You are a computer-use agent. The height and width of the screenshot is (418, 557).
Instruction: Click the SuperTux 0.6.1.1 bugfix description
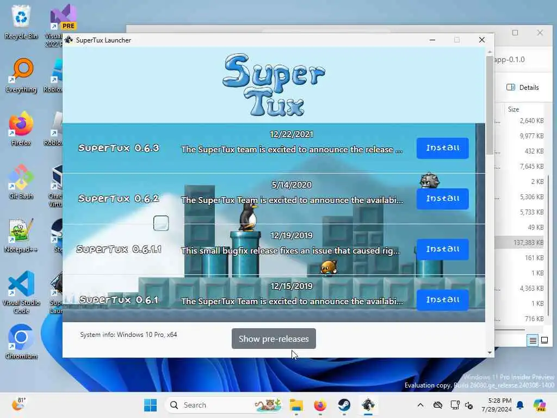[290, 251]
